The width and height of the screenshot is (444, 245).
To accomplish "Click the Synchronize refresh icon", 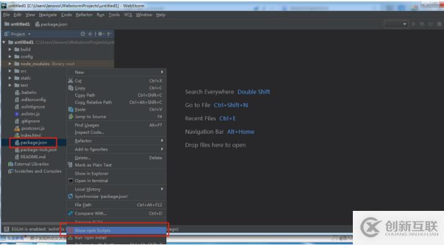I will point(71,196).
